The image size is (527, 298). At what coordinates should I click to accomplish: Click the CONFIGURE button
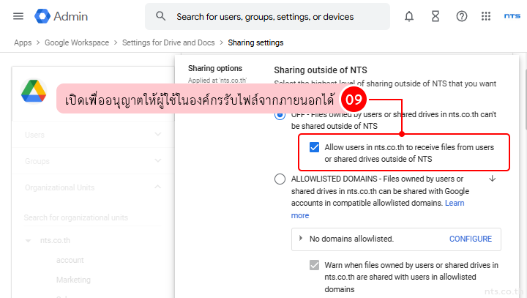point(470,239)
